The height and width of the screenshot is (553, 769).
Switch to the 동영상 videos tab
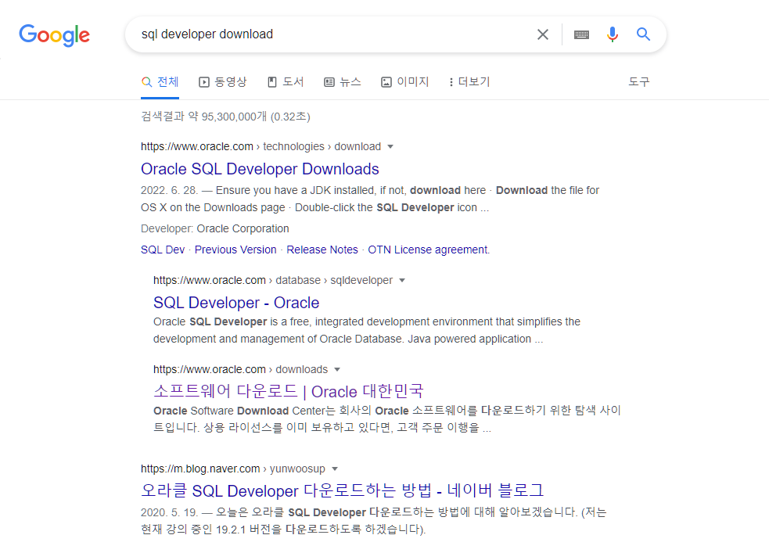coord(223,82)
